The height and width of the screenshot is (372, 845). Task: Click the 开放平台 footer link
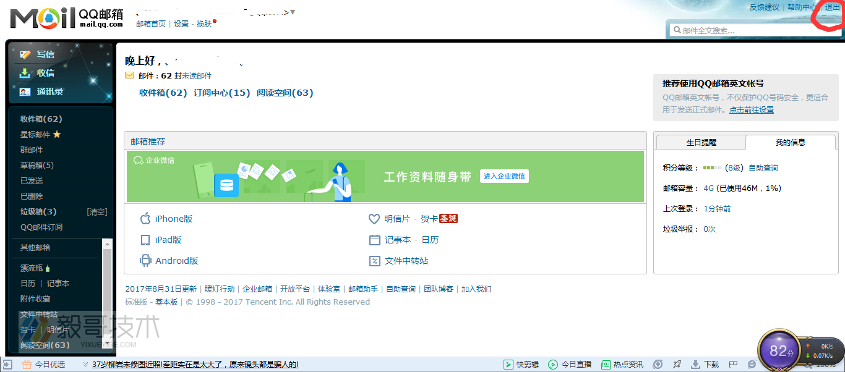[x=295, y=289]
